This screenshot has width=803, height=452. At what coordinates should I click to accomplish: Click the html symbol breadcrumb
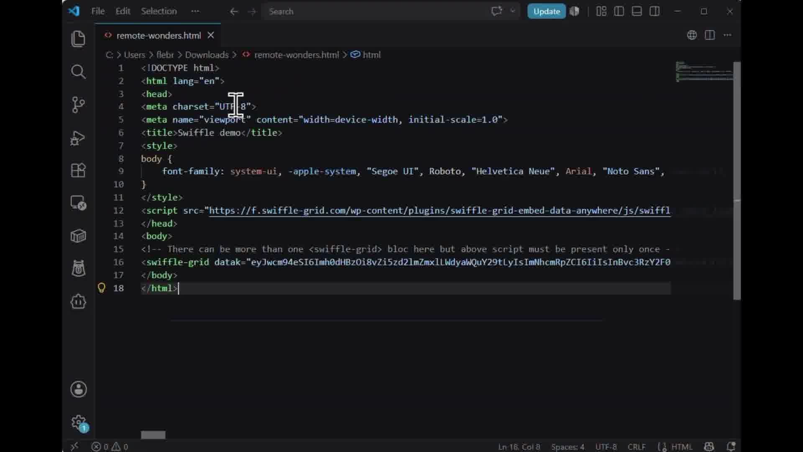pyautogui.click(x=371, y=55)
